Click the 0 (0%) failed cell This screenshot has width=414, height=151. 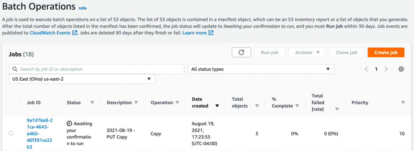(331, 134)
